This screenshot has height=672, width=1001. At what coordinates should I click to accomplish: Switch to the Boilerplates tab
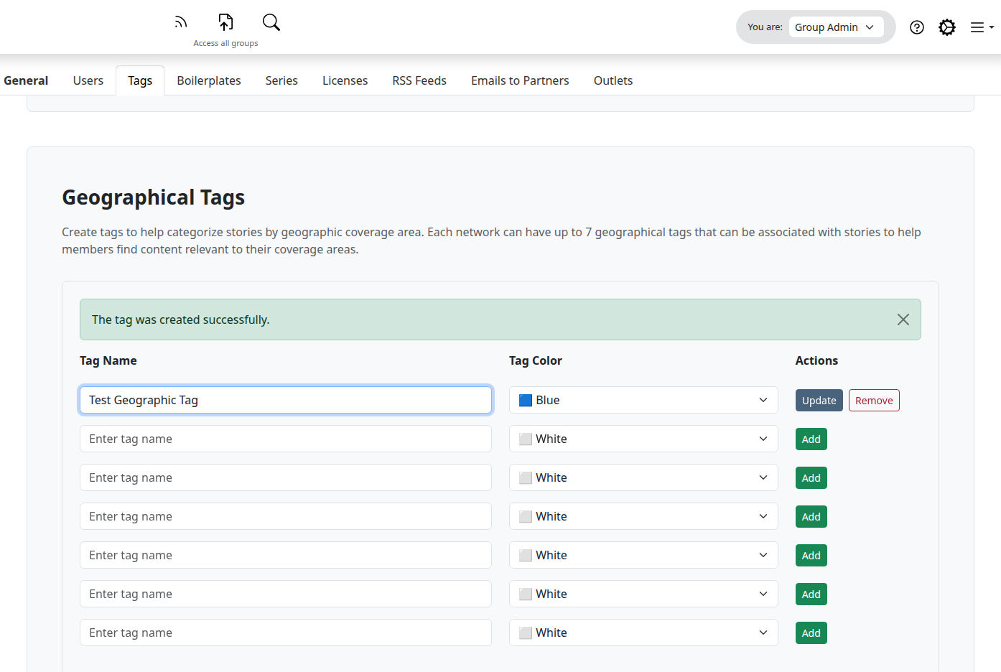209,80
